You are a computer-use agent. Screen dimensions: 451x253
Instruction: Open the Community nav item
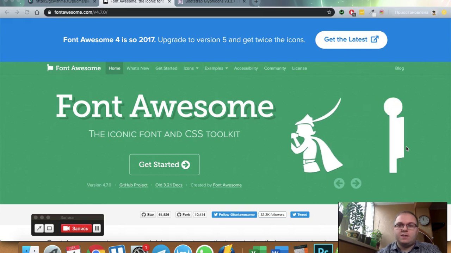275,68
